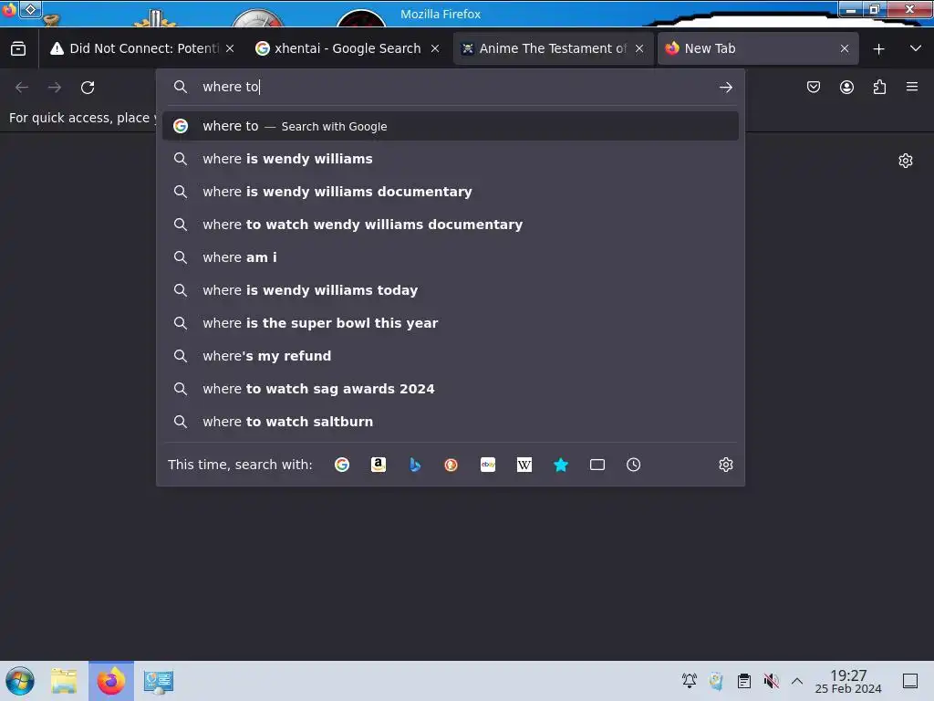934x701 pixels.
Task: Choose 'where is the super bowl this year'
Action: click(451, 323)
